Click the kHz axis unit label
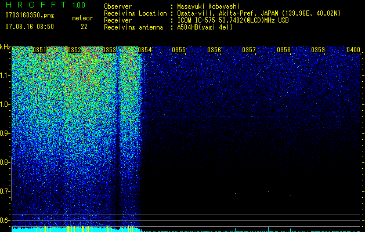The width and height of the screenshot is (365, 232). point(5,47)
